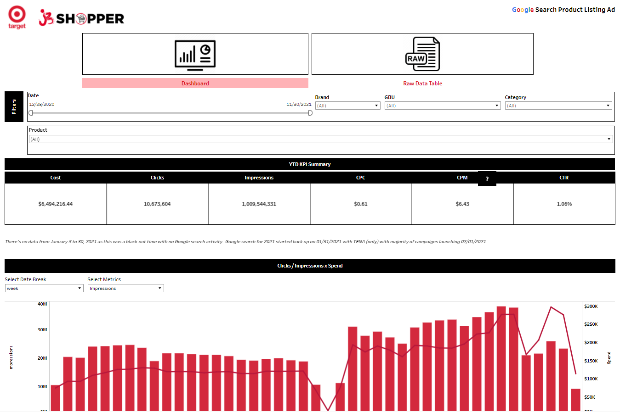This screenshot has height=412, width=620.
Task: Click the Dashboard tab label
Action: [x=195, y=83]
